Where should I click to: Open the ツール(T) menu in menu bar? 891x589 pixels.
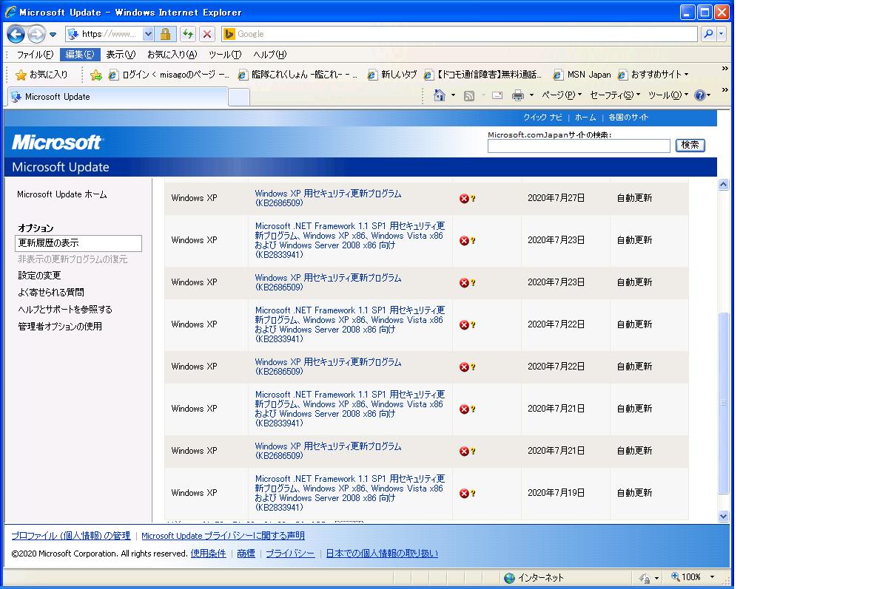[225, 55]
